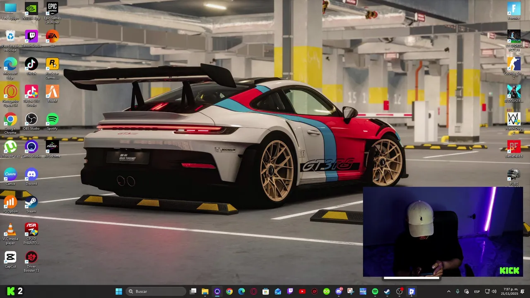Open the notification center bell
This screenshot has height=298, width=530.
click(x=522, y=291)
